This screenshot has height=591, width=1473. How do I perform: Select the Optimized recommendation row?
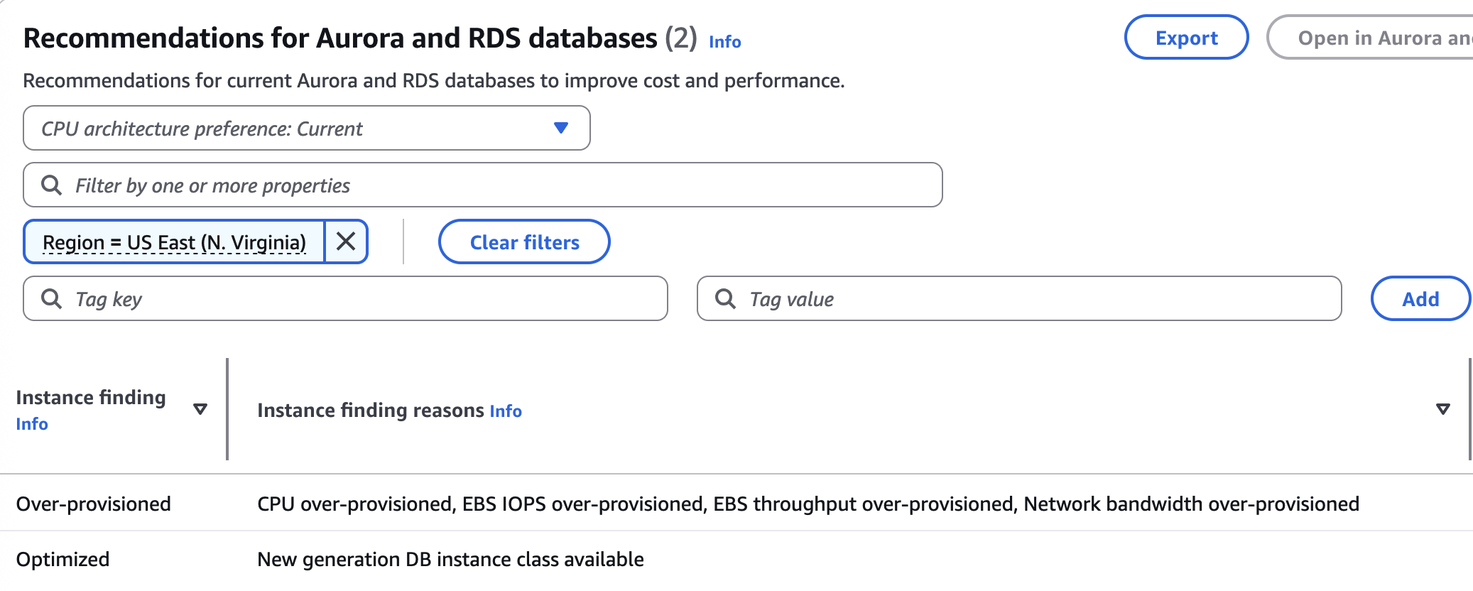pyautogui.click(x=62, y=560)
